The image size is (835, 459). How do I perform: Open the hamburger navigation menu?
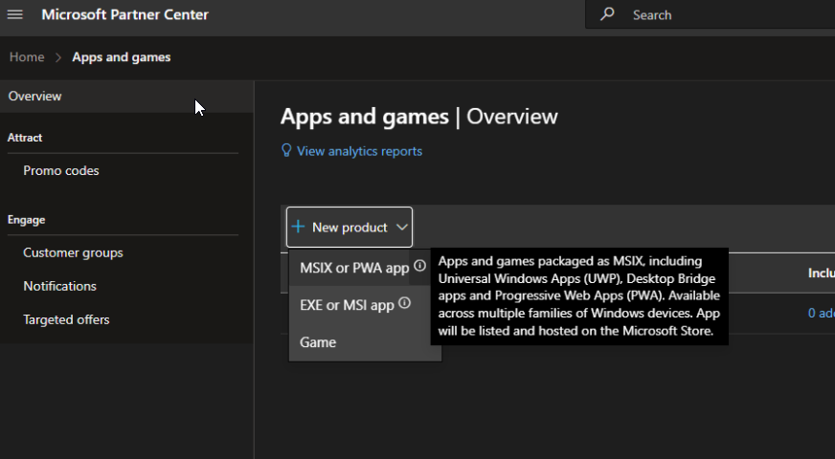click(15, 14)
